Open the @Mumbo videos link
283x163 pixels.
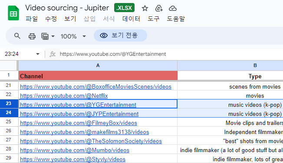click(75, 150)
